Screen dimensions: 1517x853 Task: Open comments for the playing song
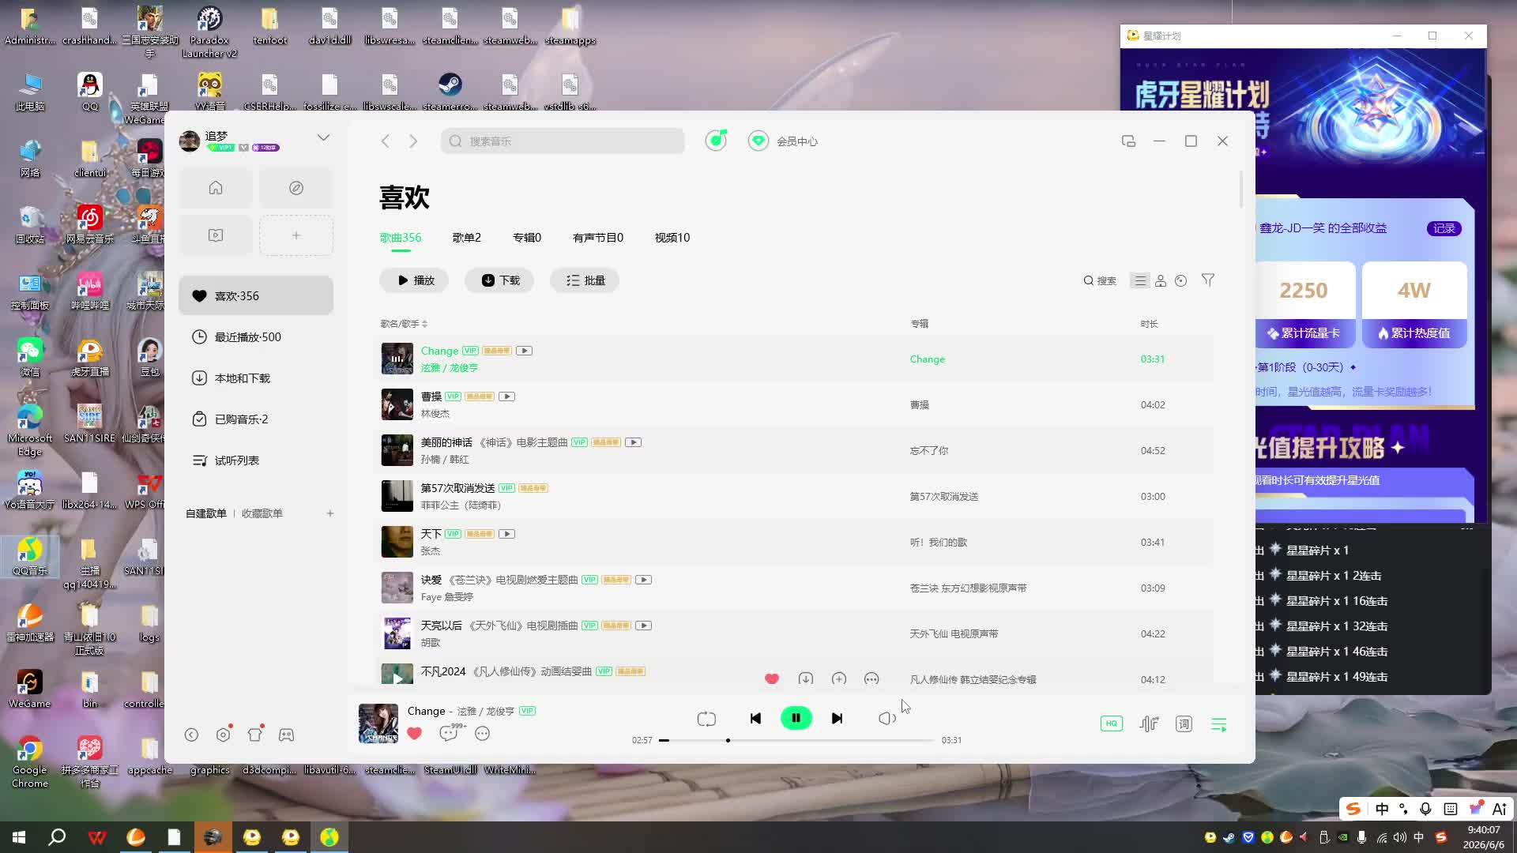449,733
